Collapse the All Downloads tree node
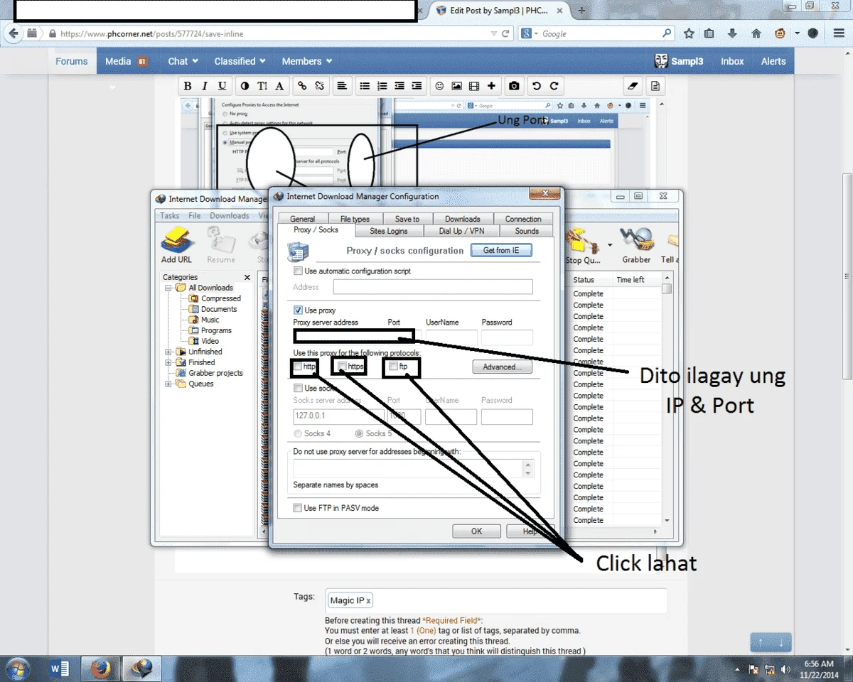The height and width of the screenshot is (682, 853). tap(169, 288)
